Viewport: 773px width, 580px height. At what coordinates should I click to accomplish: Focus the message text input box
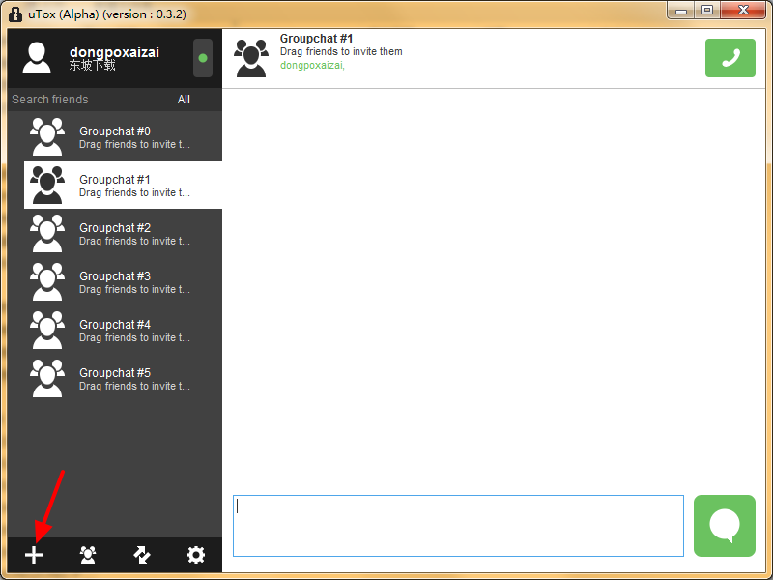tap(458, 526)
